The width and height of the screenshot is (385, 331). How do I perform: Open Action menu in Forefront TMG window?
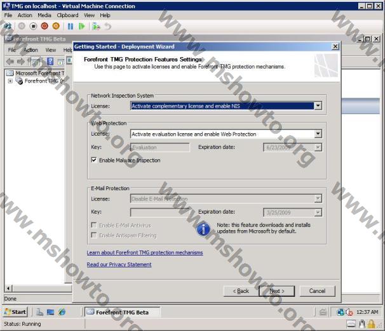(x=30, y=50)
